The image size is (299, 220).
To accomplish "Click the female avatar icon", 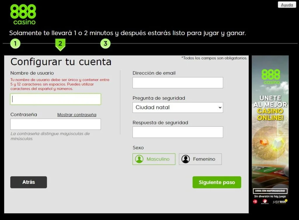I will click(185, 159).
